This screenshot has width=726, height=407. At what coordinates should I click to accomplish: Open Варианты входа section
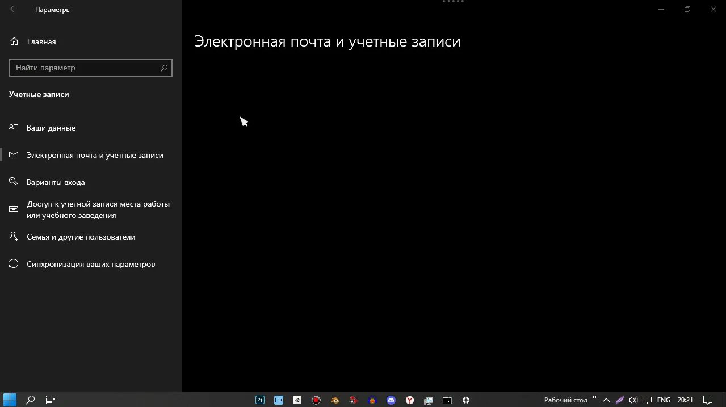91,182
